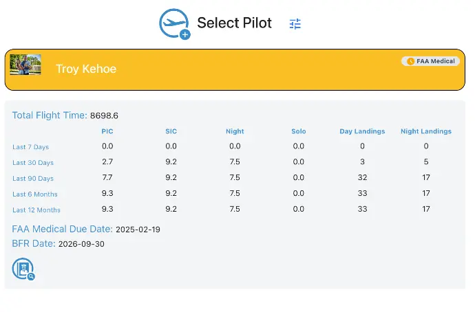Screen dimensions: 475x312
Task: Click the BFR Date label
Action: point(34,243)
